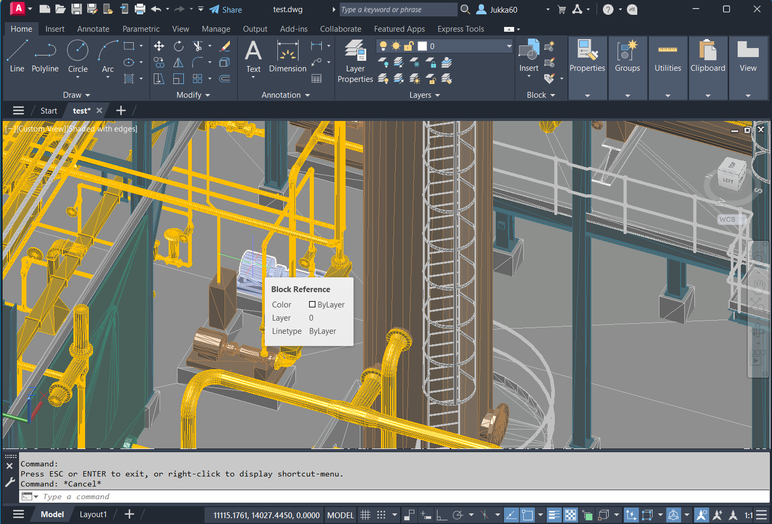Open the Circle options dropdown arrow
772x524 pixels.
pyautogui.click(x=78, y=78)
